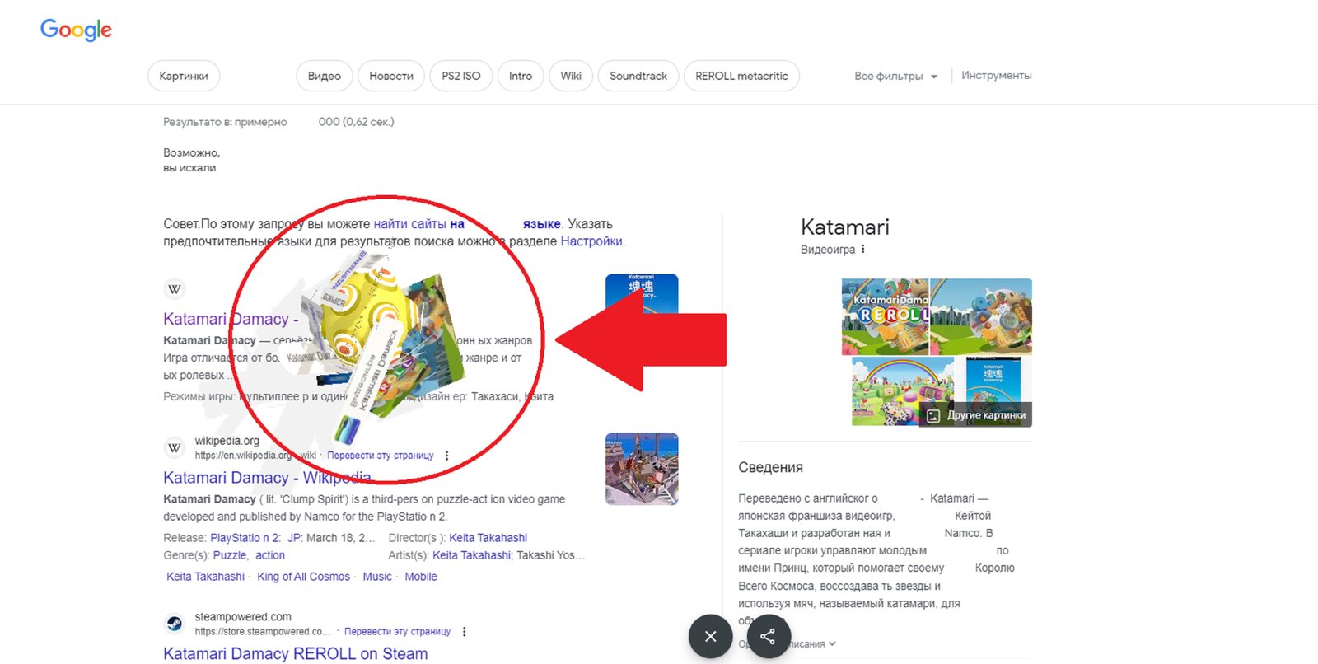Click the round share button
The image size is (1318, 664).
point(769,636)
